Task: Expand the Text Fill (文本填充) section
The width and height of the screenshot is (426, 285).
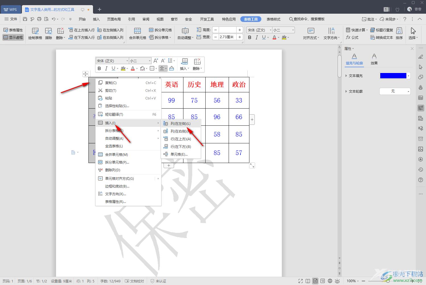Action: 346,76
